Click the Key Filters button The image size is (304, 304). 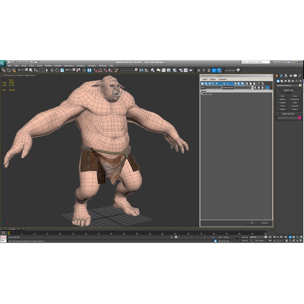260,241
